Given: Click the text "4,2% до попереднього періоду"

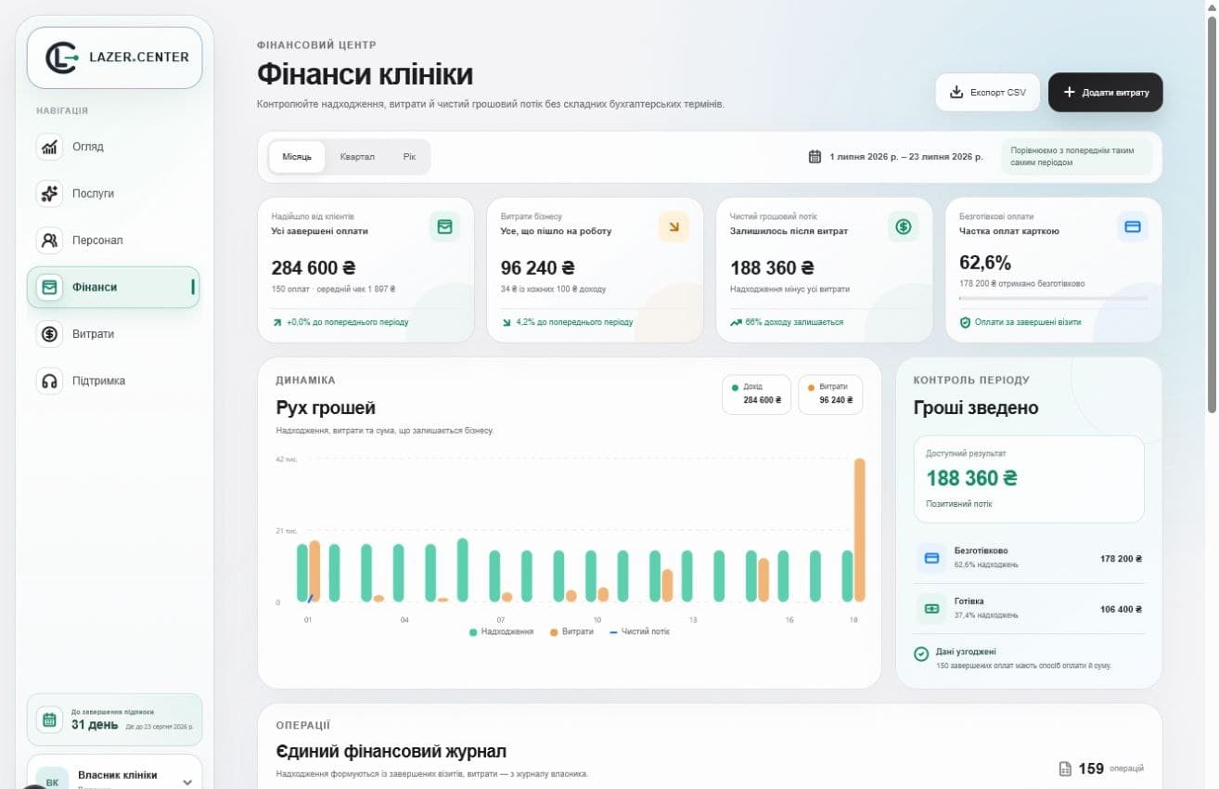Looking at the screenshot, I should (574, 322).
